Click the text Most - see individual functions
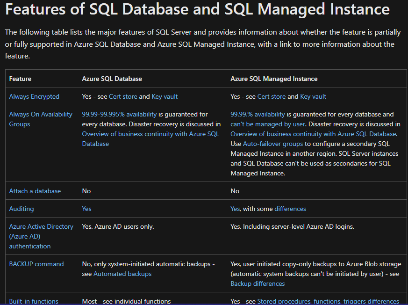Screen dimensions: 408x305 [126, 301]
